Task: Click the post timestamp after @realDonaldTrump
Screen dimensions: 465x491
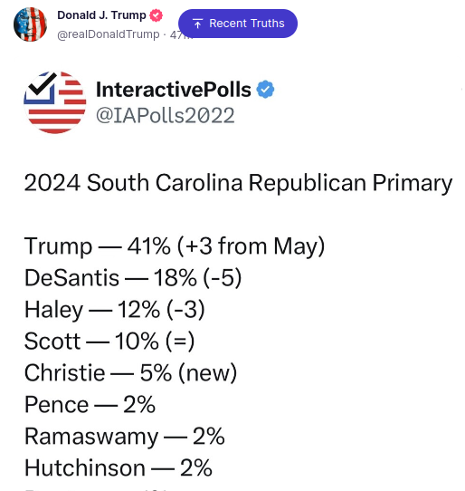Action: 181,34
